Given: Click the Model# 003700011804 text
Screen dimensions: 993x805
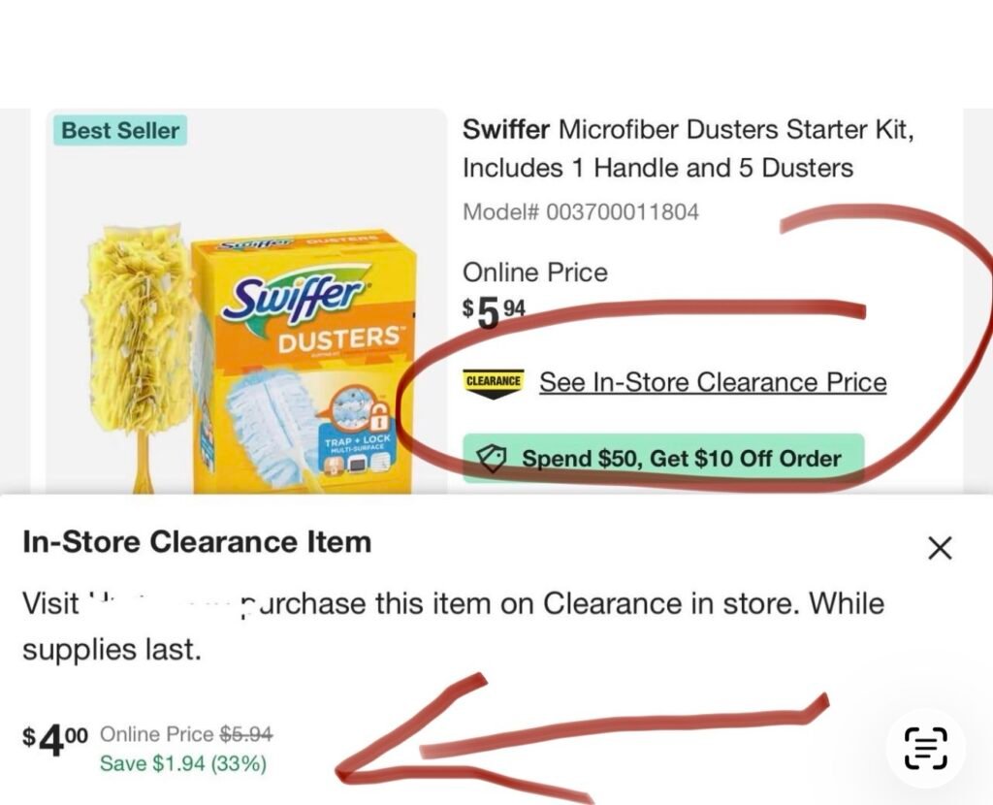Looking at the screenshot, I should (x=580, y=211).
